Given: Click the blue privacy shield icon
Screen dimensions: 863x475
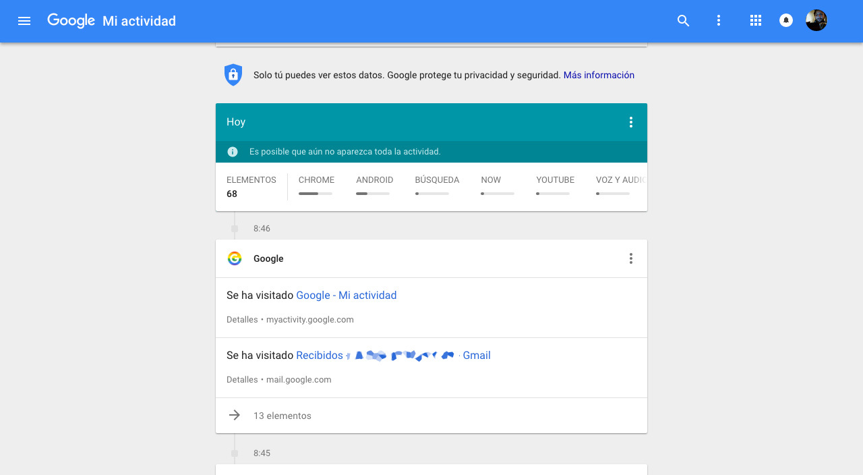Looking at the screenshot, I should 233,75.
